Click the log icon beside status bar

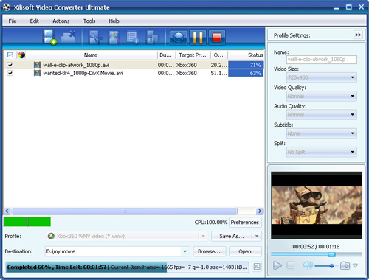[257, 267]
